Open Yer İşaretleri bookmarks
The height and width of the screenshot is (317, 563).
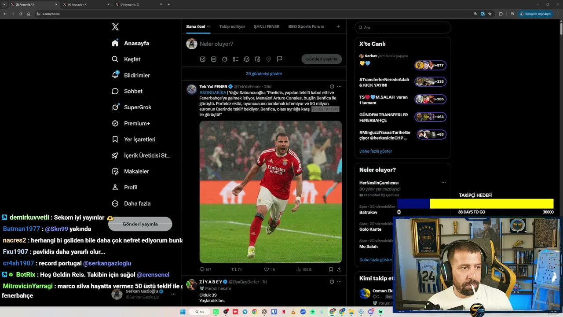134,139
